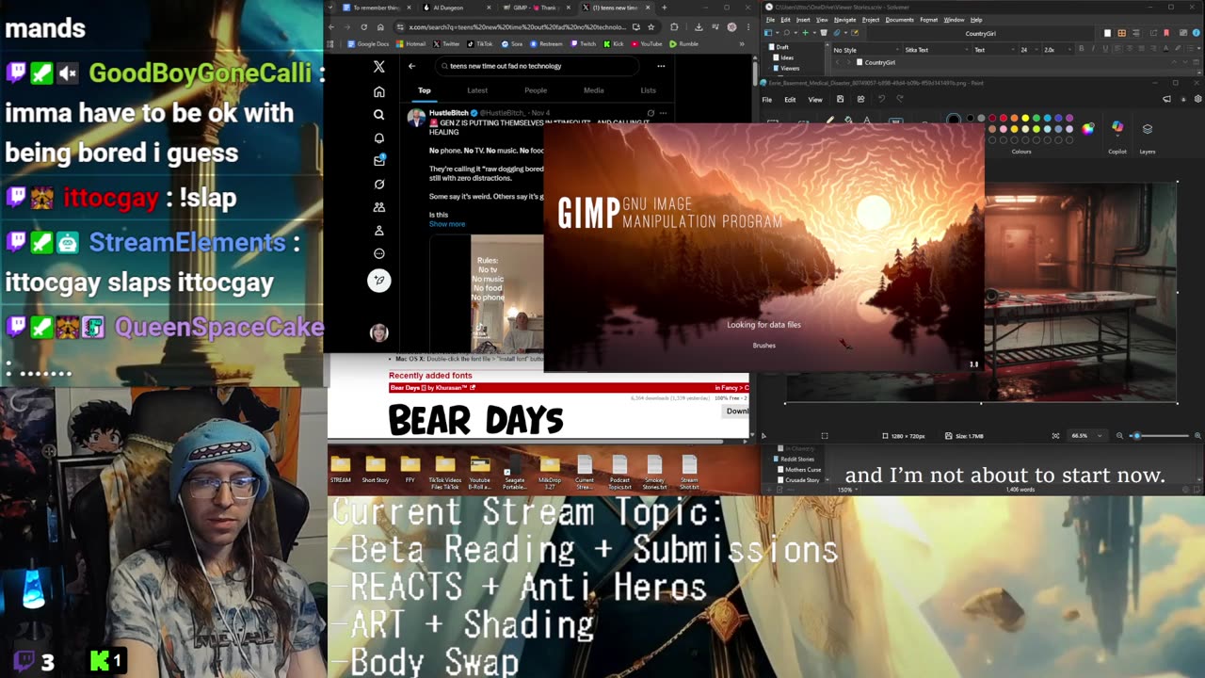1205x678 pixels.
Task: Open Scrivener font style Text dropdown
Action: point(994,50)
